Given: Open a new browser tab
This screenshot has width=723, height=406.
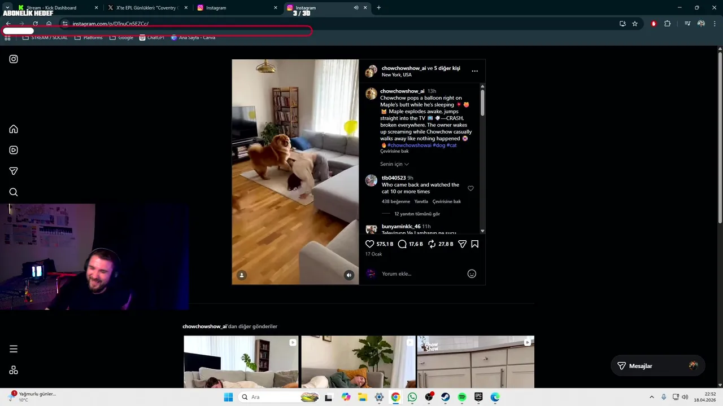Looking at the screenshot, I should 378,8.
